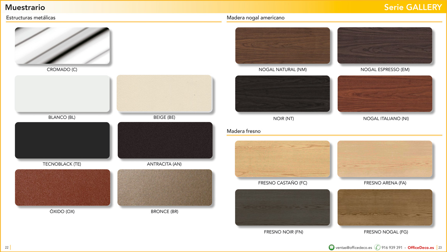Choose the Nogal Espresso (EM) wood sample
The height and width of the screenshot is (252, 447).
point(385,46)
